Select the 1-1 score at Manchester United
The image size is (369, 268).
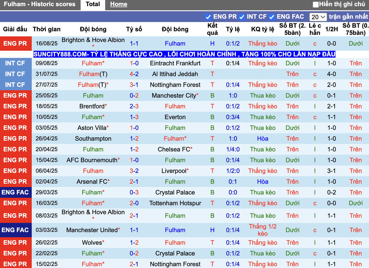click(134, 230)
